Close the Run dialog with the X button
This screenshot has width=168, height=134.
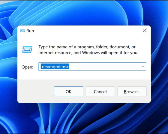(x=145, y=31)
